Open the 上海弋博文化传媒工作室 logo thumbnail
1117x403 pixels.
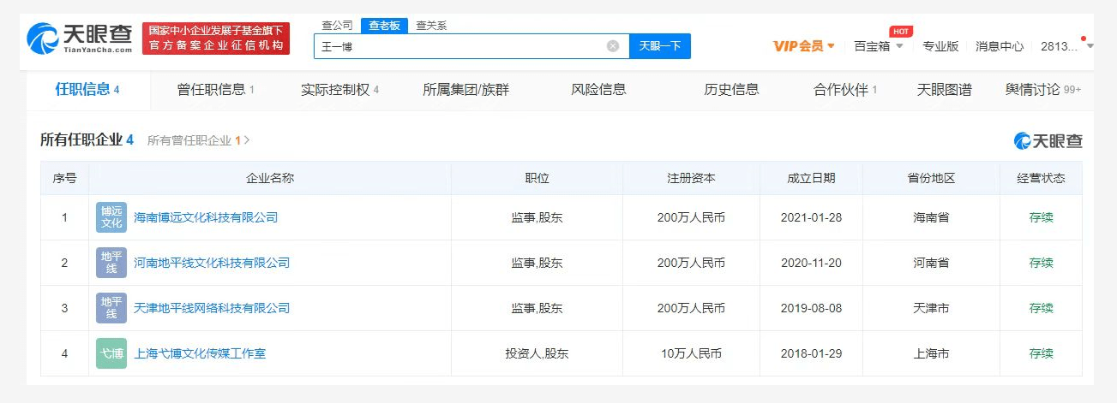(x=111, y=353)
